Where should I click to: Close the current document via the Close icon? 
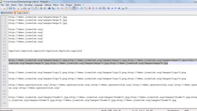pyautogui.click(x=18, y=8)
